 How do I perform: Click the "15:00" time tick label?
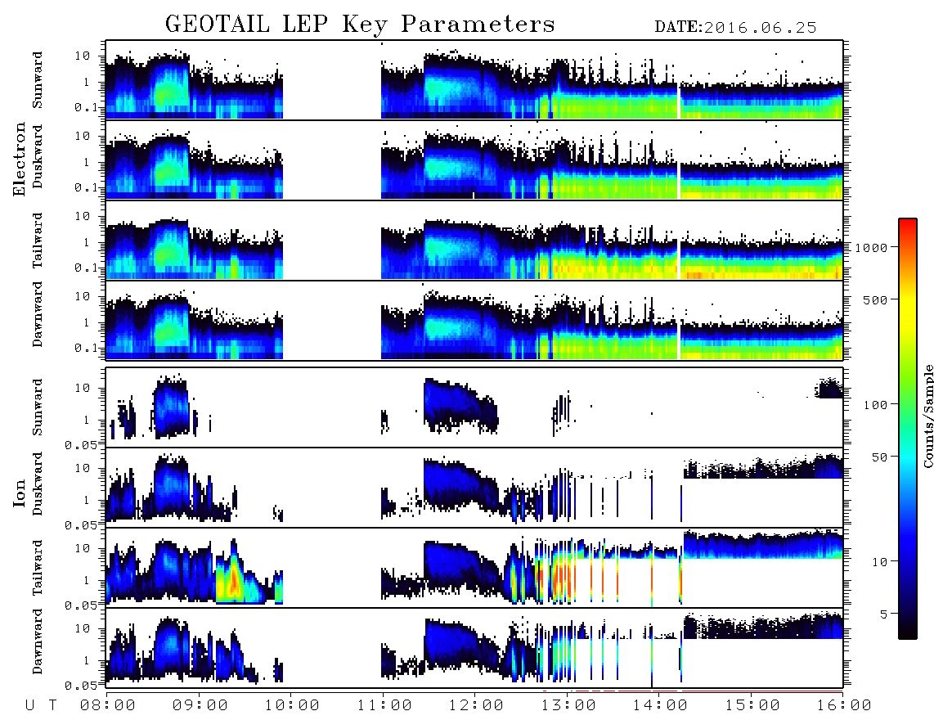point(752,705)
